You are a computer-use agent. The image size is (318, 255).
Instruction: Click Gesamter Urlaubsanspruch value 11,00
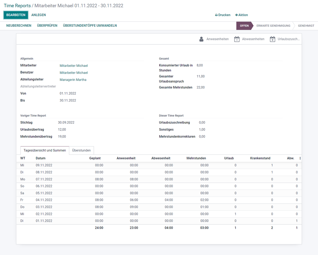point(201,76)
